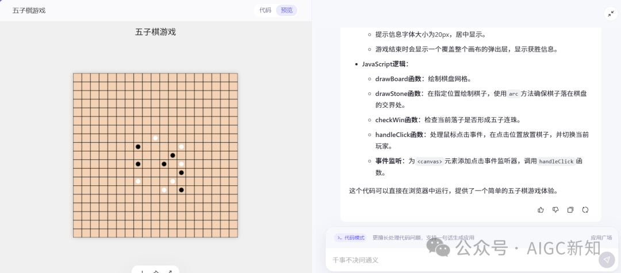Image resolution: width=621 pixels, height=273 pixels.
Task: Dislike the response with thumbs-down icon
Action: pyautogui.click(x=555, y=210)
